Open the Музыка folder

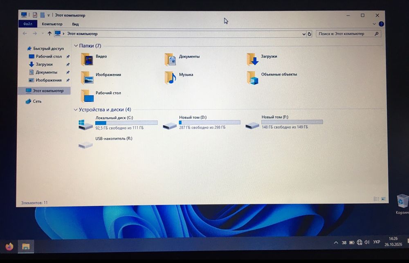click(x=179, y=77)
